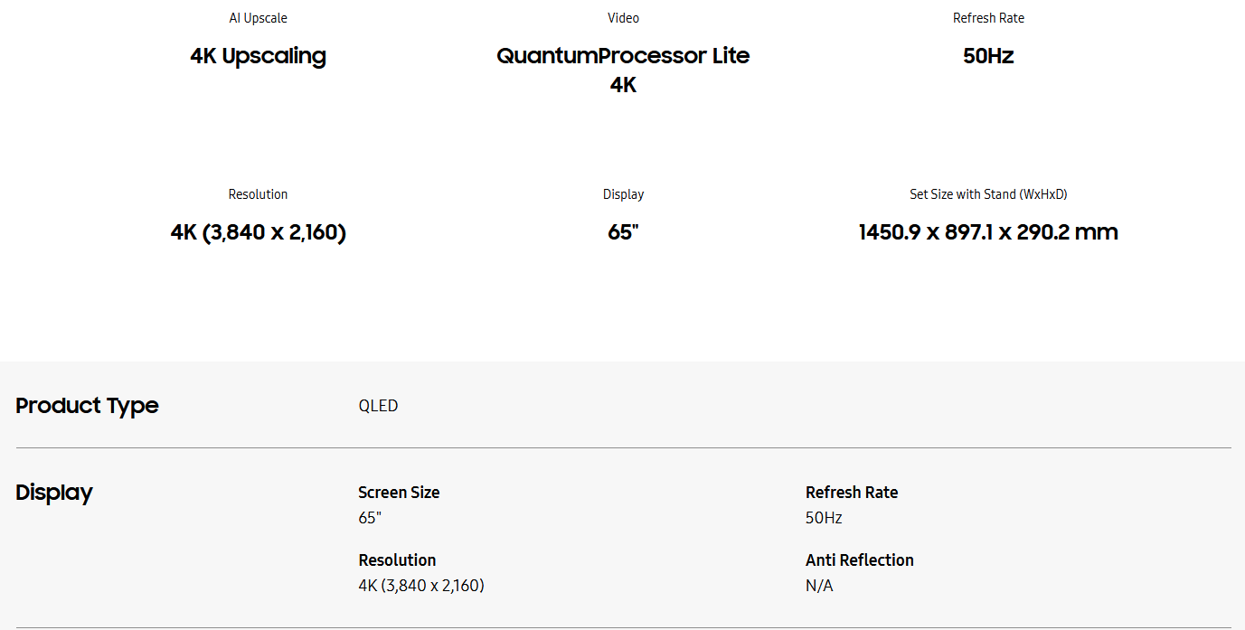
Task: Click the bold "Display" section heading in spec table
Action: pyautogui.click(x=54, y=493)
